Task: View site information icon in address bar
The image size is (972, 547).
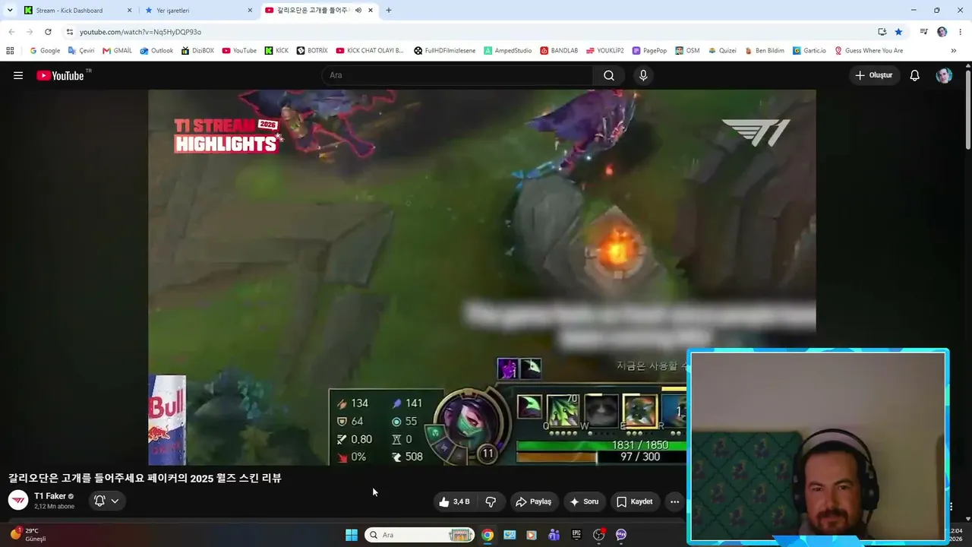Action: 69,32
